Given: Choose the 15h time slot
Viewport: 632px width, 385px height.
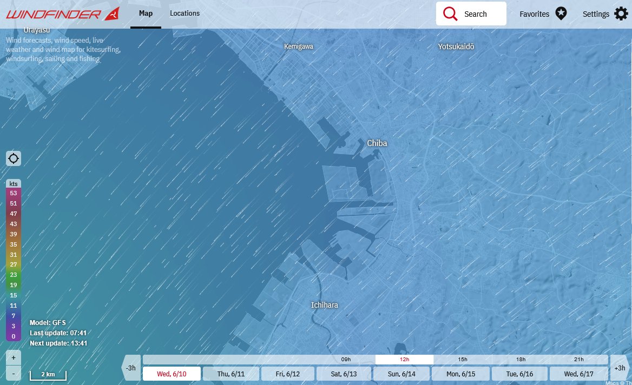Looking at the screenshot, I should tap(462, 360).
